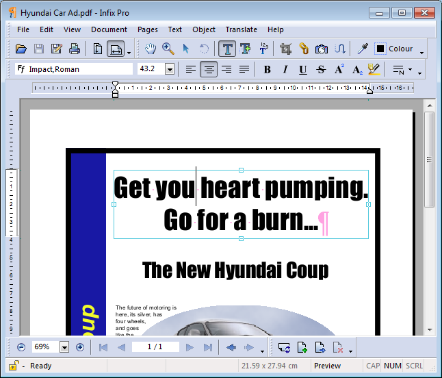
Task: Click the Print icon
Action: tap(75, 49)
